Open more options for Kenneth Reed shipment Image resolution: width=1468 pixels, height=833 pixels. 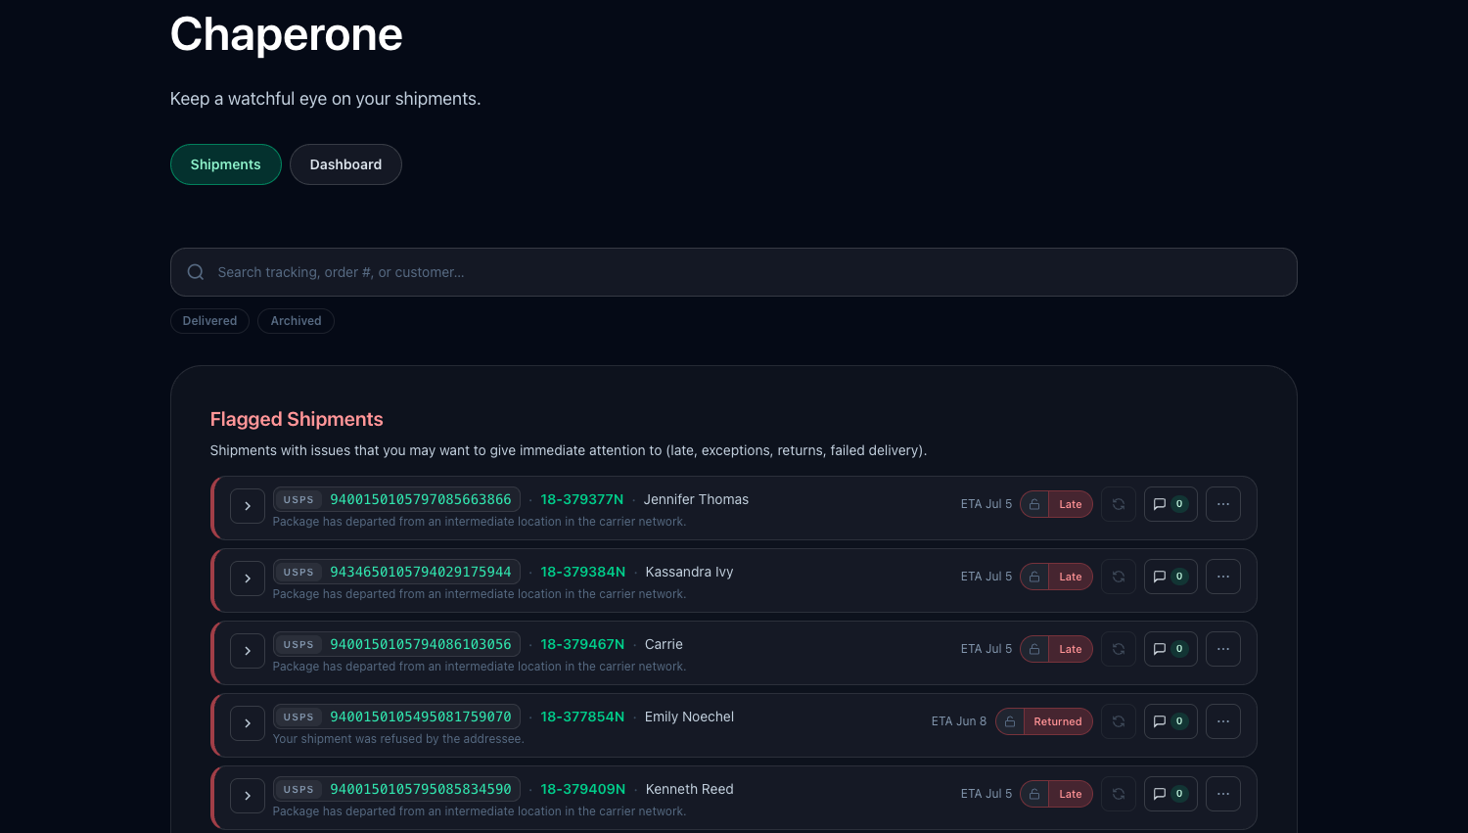pyautogui.click(x=1223, y=794)
